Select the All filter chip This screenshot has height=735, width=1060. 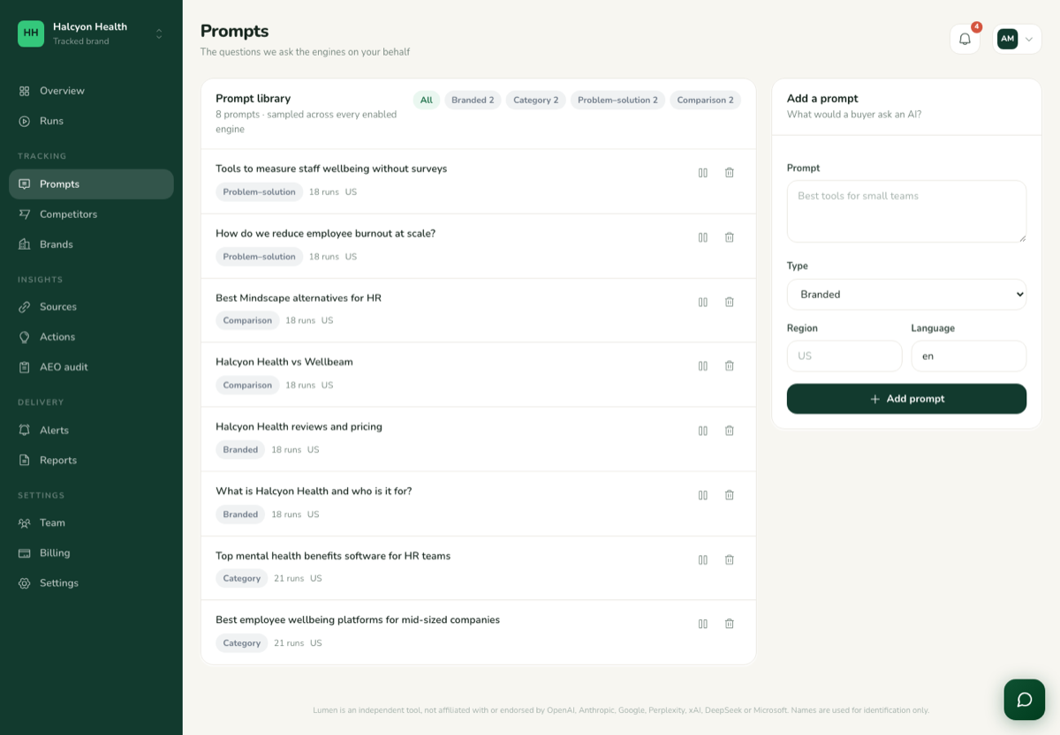(427, 101)
